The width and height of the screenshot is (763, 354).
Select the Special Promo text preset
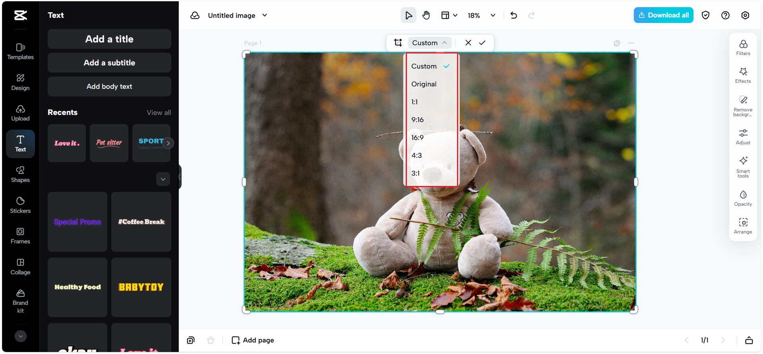[77, 222]
